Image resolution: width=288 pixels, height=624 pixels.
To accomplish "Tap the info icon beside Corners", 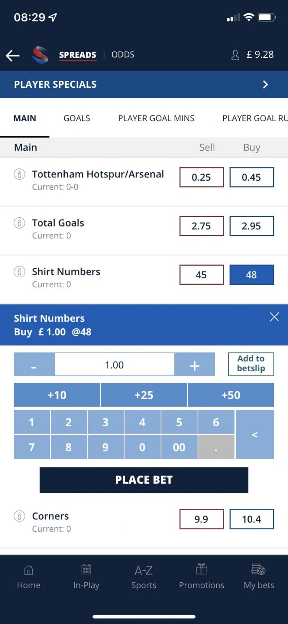I will point(19,516).
